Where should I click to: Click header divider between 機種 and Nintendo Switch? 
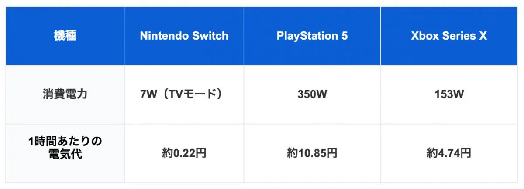[124, 36]
